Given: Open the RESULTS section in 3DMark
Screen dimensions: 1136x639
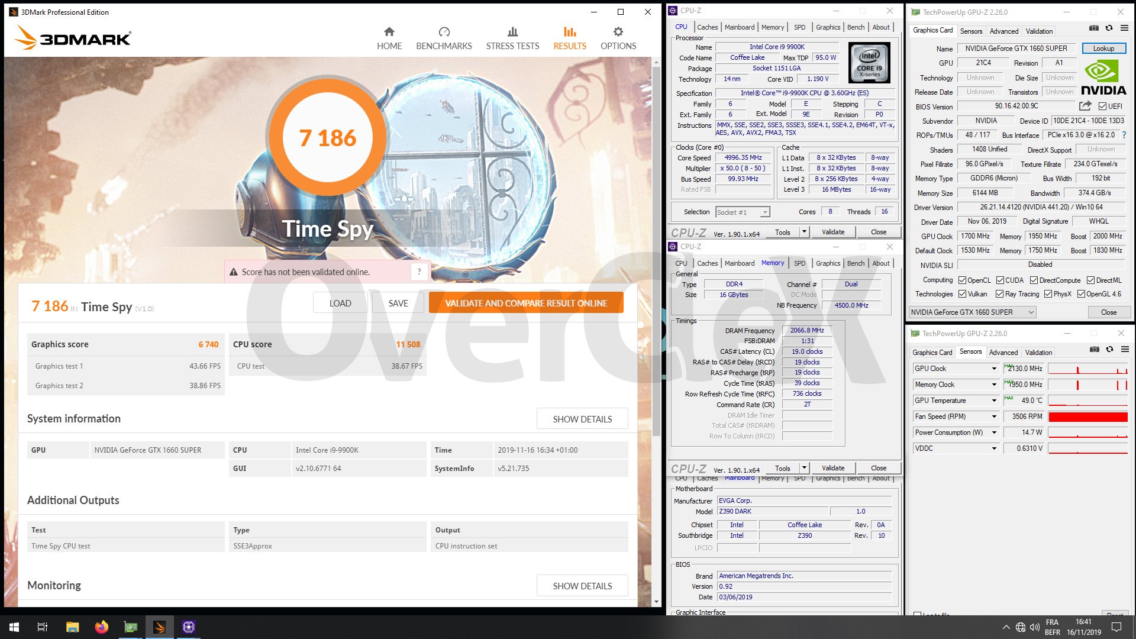Looking at the screenshot, I should click(x=570, y=38).
